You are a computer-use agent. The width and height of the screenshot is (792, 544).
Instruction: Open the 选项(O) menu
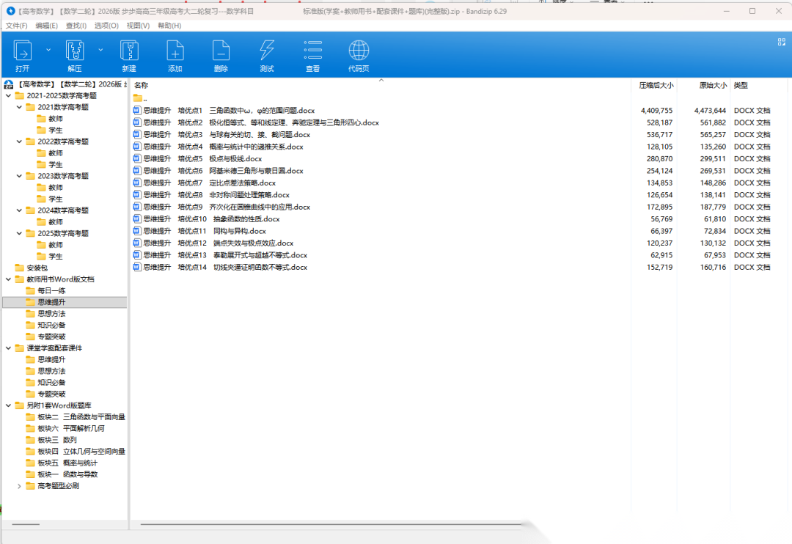pos(106,26)
